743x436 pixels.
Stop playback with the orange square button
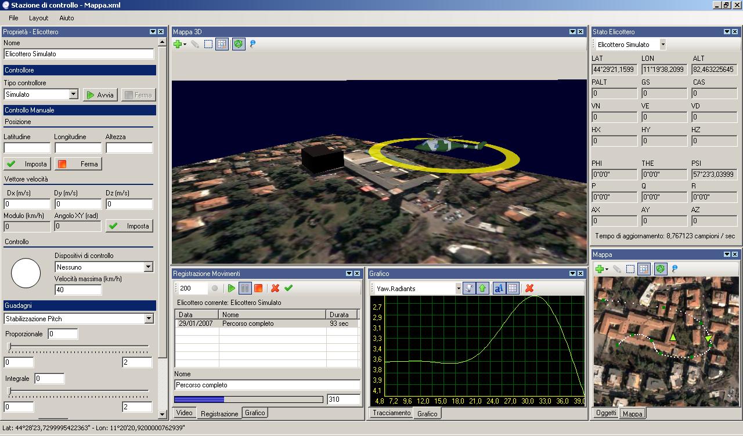[258, 288]
